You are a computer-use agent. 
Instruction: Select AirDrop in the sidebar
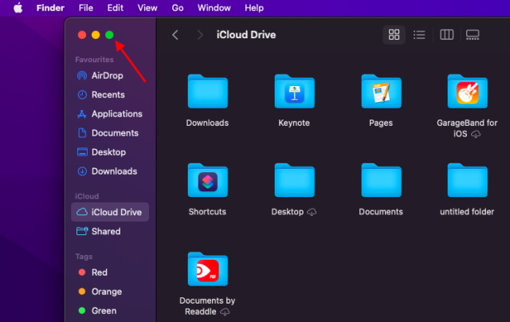[107, 76]
